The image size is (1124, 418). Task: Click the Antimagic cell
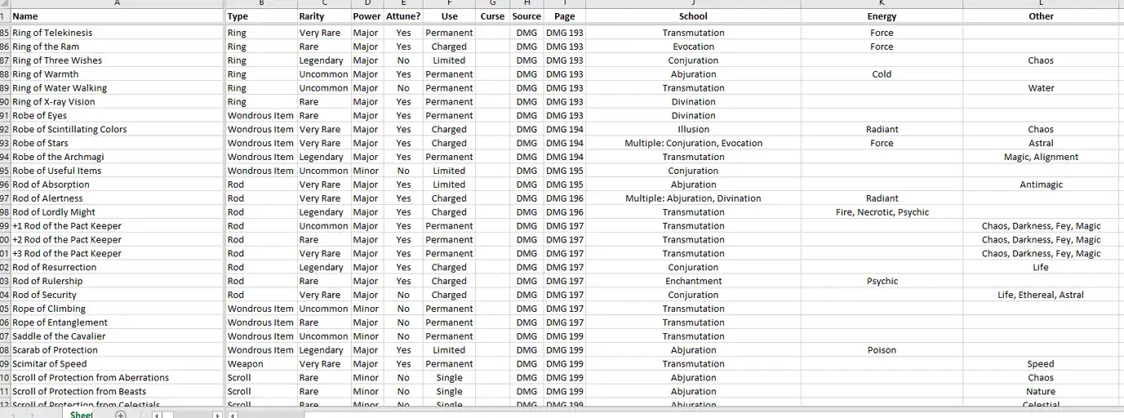point(1041,185)
